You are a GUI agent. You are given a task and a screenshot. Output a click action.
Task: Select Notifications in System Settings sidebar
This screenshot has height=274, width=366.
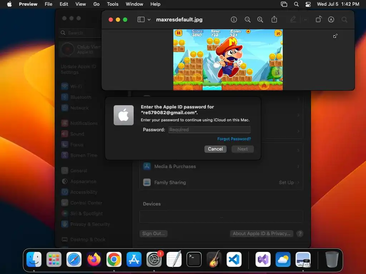[x=84, y=123]
